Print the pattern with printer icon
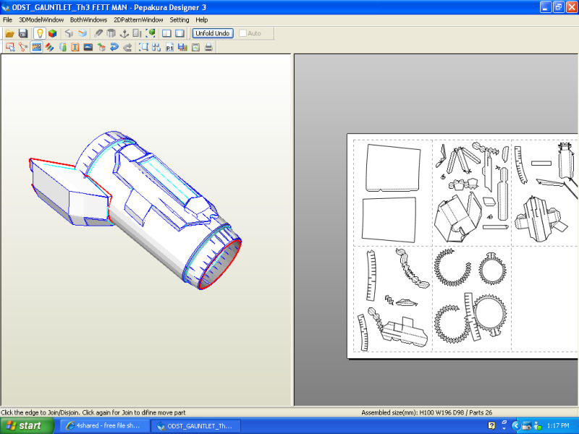Image resolution: width=579 pixels, height=434 pixels. point(208,47)
